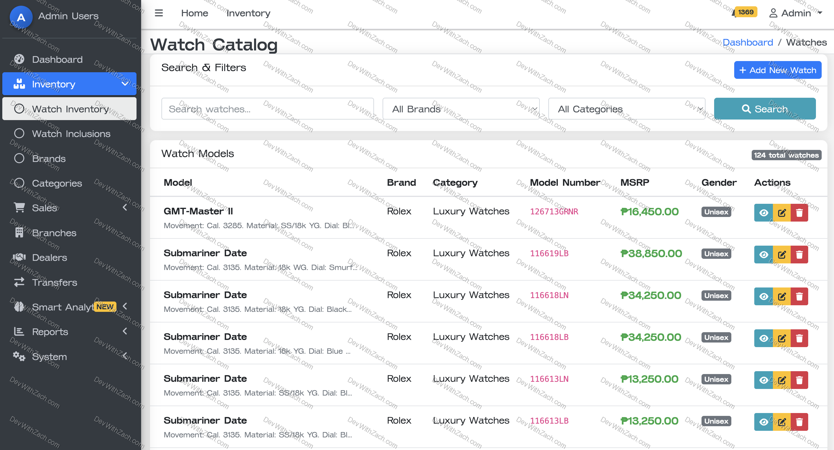Navigate to Home in the top menu
This screenshot has width=834, height=450.
click(x=194, y=13)
